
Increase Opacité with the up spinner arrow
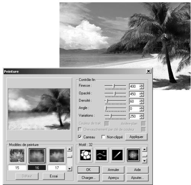point(142,93)
